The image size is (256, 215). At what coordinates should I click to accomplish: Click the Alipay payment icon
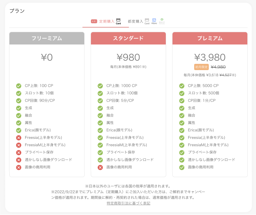(x=154, y=21)
